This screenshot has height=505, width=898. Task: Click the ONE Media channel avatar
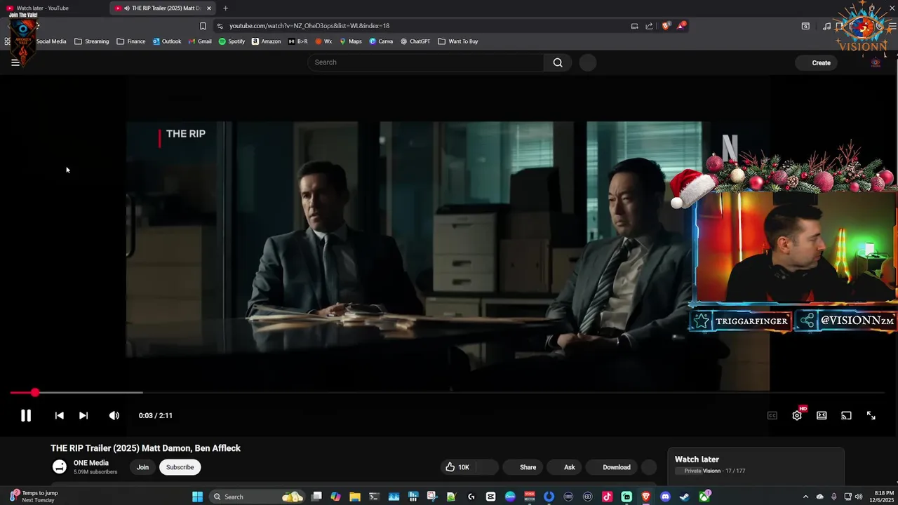pyautogui.click(x=60, y=467)
